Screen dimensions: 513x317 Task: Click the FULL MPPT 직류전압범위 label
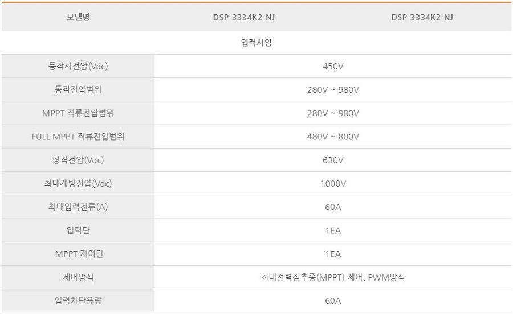[78, 137]
